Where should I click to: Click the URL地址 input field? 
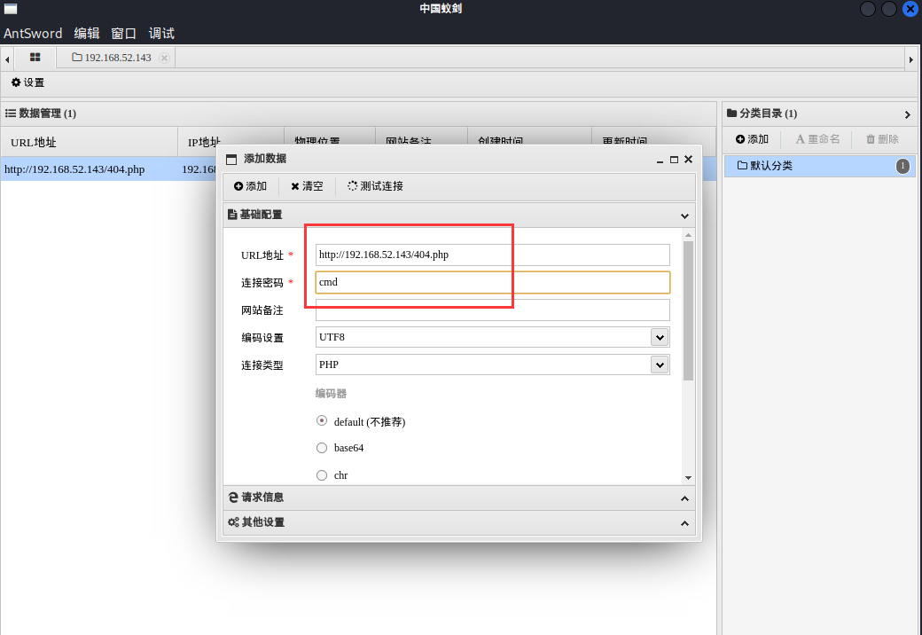[x=493, y=255]
